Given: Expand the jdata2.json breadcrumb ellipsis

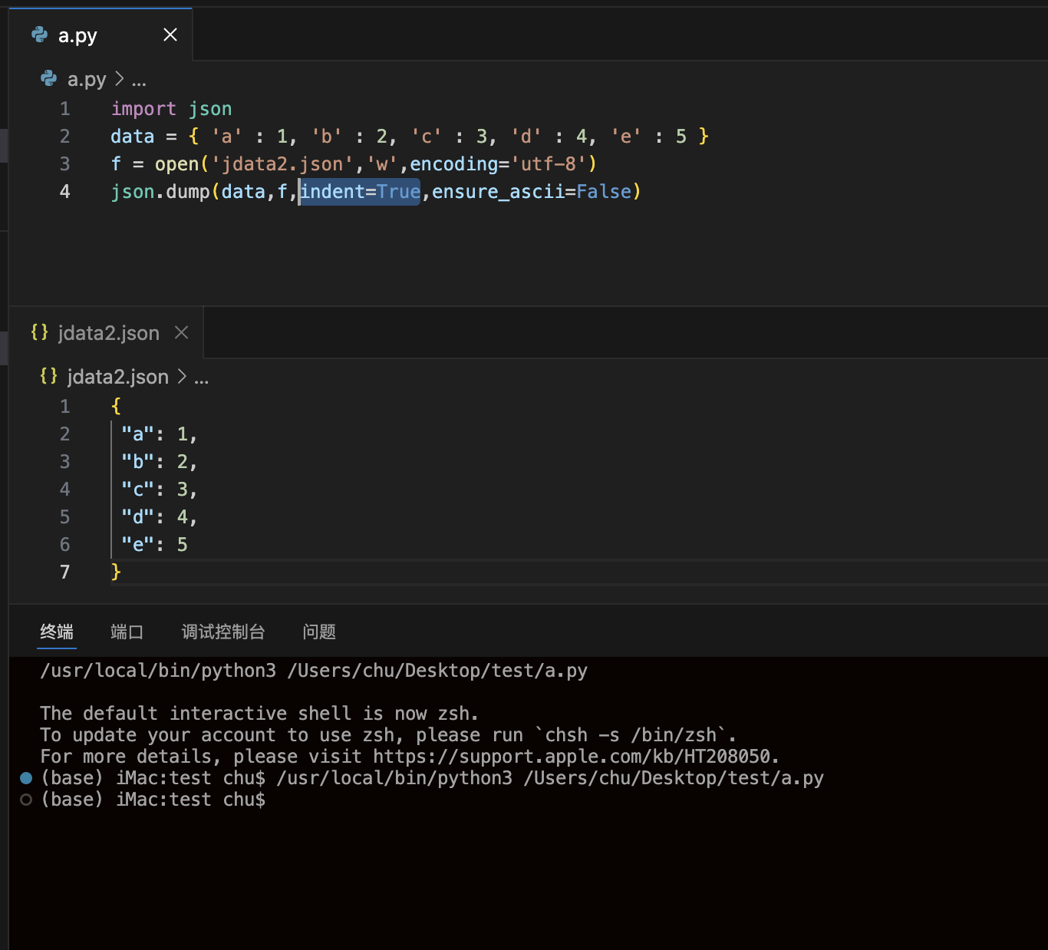Looking at the screenshot, I should point(202,378).
